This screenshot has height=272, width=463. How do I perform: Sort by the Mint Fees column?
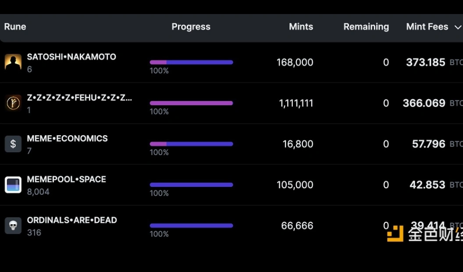tap(427, 27)
